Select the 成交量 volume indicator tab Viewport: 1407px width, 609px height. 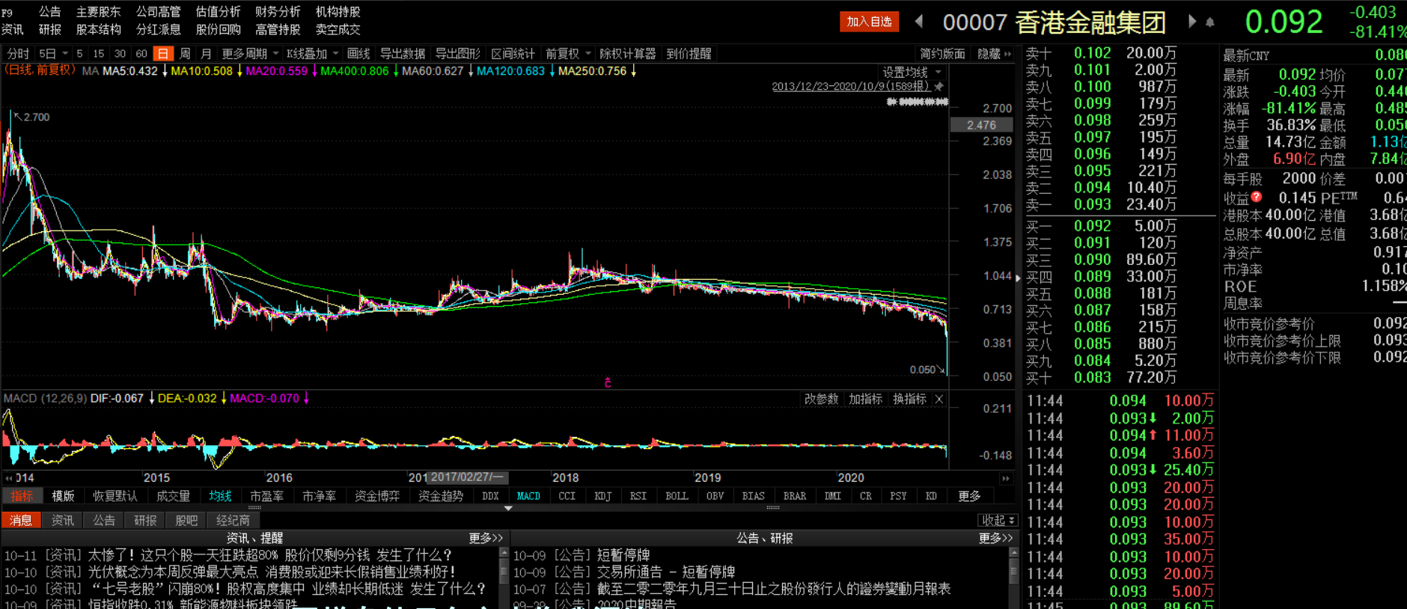coord(173,496)
